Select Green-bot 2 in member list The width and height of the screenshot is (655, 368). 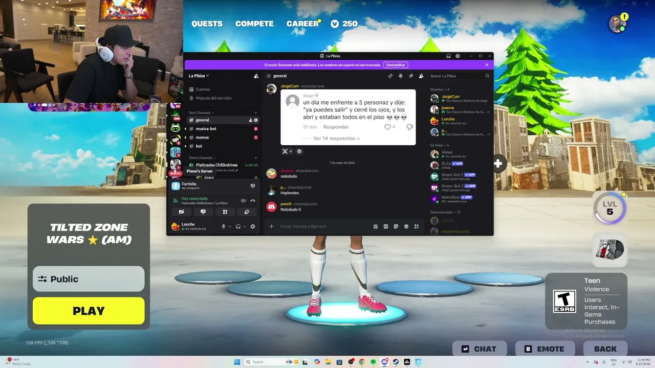460,176
